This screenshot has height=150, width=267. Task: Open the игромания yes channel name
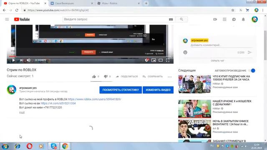coord(28,88)
